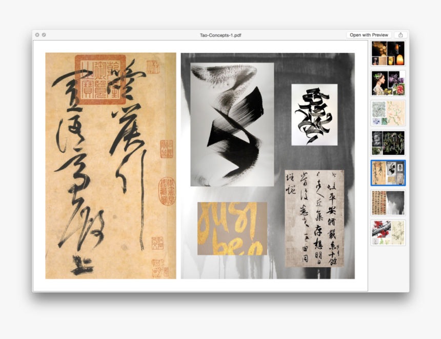Click the Tao-Concepts-1.pdf window title

pyautogui.click(x=221, y=35)
